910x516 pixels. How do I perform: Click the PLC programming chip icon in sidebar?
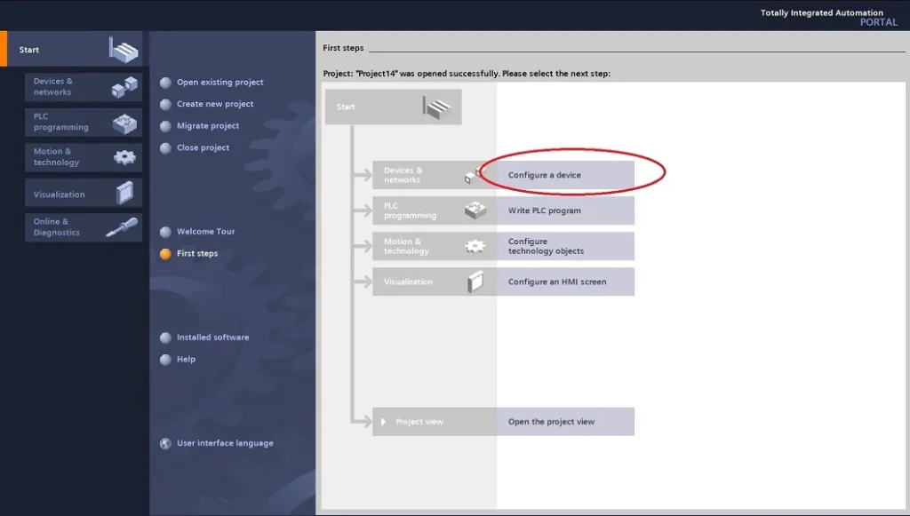[124, 123]
